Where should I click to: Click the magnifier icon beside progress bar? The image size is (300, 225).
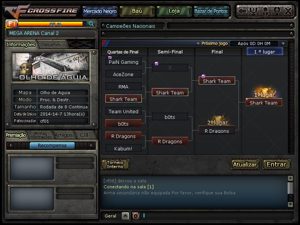point(91,24)
